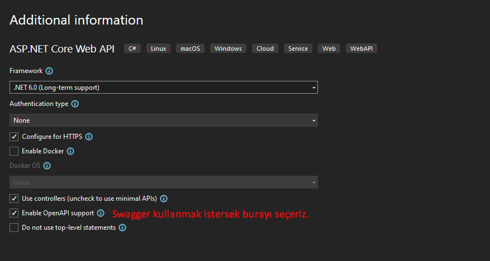
Task: Open the Framework .NET 6.0 dropdown
Action: click(x=164, y=88)
